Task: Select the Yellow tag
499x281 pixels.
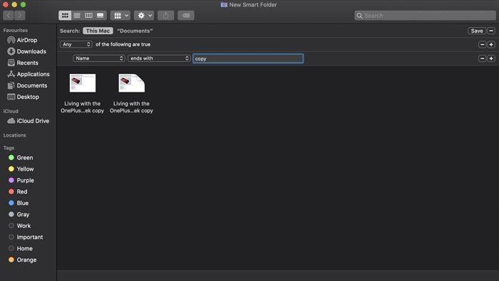Action: (x=21, y=169)
